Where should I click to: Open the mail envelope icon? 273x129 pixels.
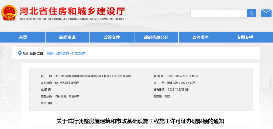click(x=266, y=13)
